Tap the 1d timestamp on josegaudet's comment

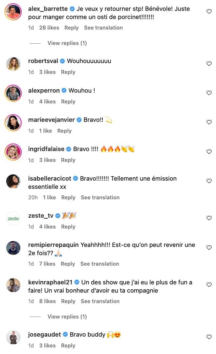click(31, 345)
